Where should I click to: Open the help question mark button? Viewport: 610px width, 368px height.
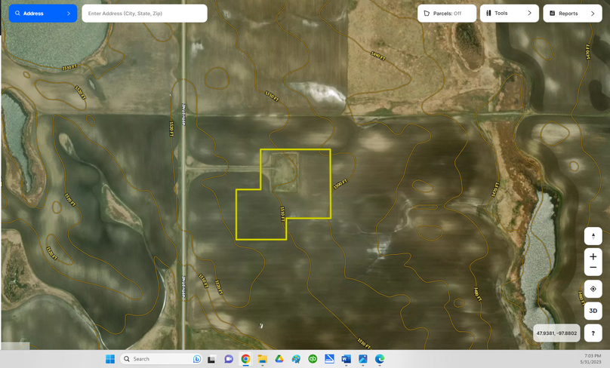pos(593,333)
